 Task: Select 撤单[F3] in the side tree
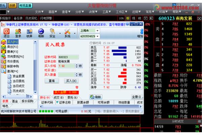coord(12,52)
